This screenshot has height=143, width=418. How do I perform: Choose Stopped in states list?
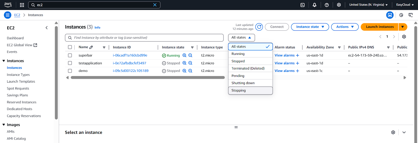point(250,61)
